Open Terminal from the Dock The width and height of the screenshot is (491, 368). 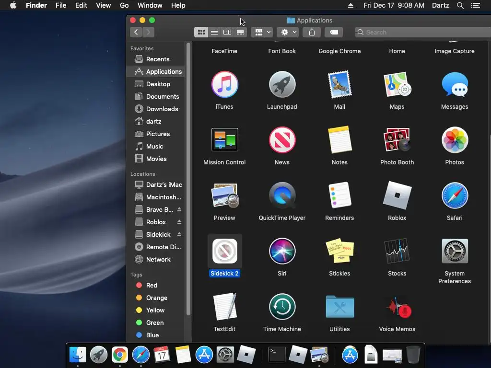tap(278, 355)
